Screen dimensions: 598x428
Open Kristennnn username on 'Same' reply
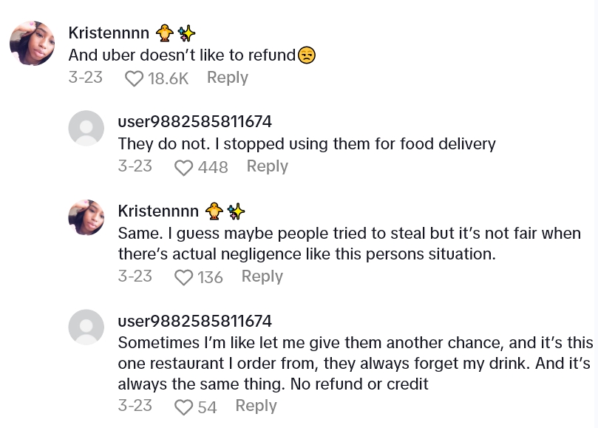click(158, 211)
